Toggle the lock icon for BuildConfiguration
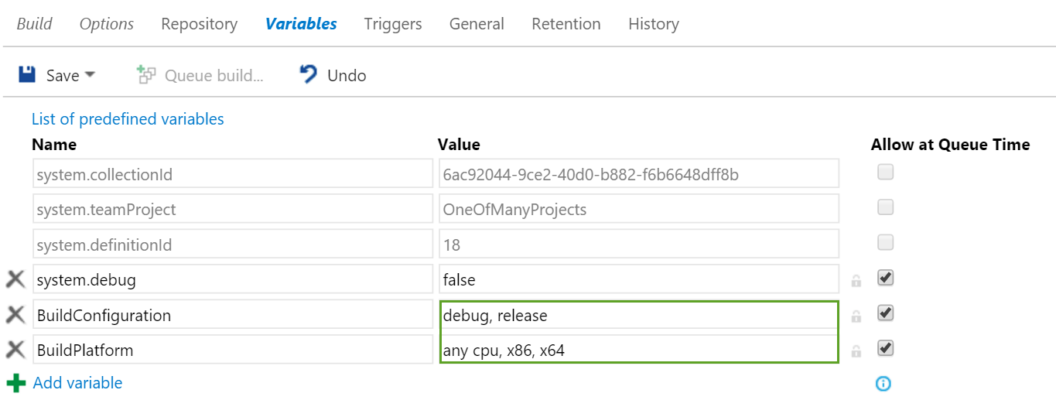The width and height of the screenshot is (1056, 407). [856, 316]
